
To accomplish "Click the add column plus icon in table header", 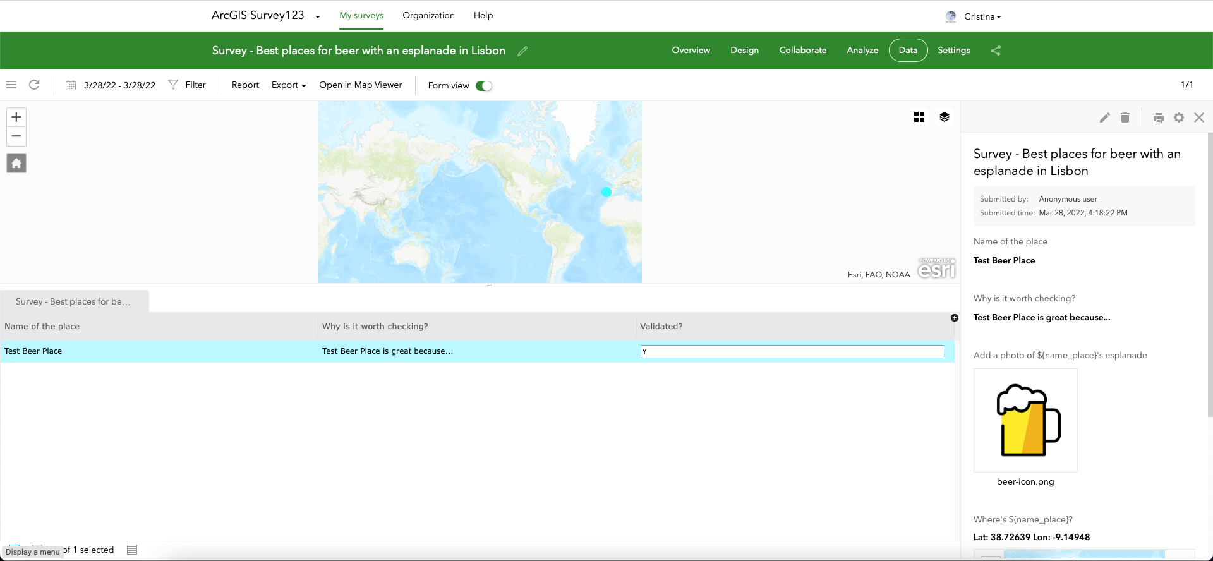I will (955, 318).
